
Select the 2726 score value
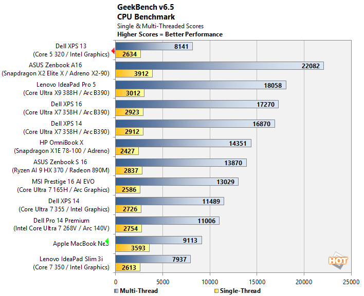click(x=130, y=209)
